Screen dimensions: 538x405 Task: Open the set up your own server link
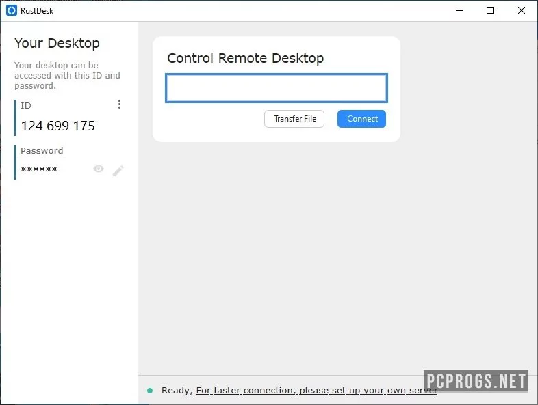click(316, 390)
